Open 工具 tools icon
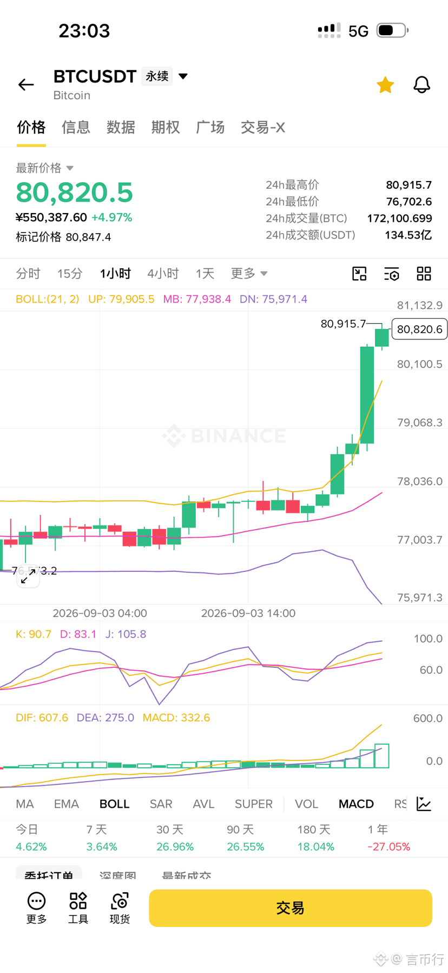This screenshot has height=973, width=448. click(x=78, y=908)
